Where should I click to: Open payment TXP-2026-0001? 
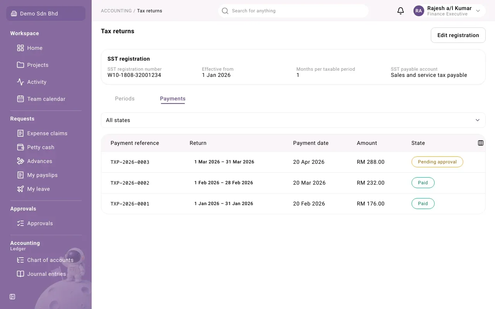130,204
